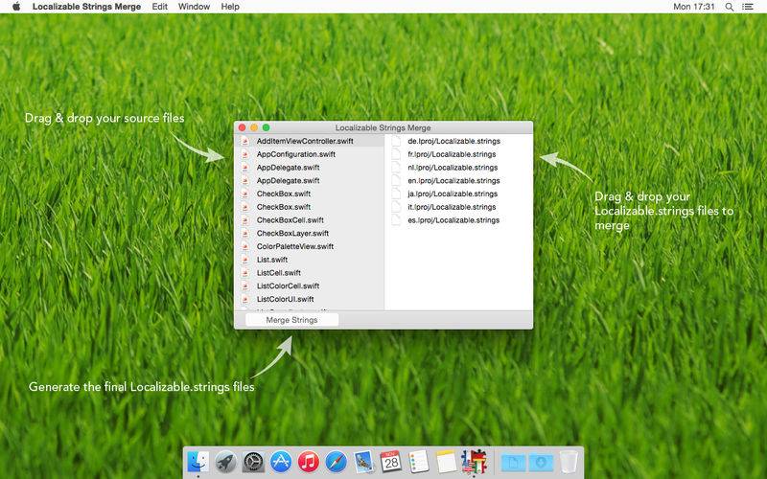Click document icon beside es.lproj/Localizable.strings
Image resolution: width=767 pixels, height=479 pixels.
[396, 220]
